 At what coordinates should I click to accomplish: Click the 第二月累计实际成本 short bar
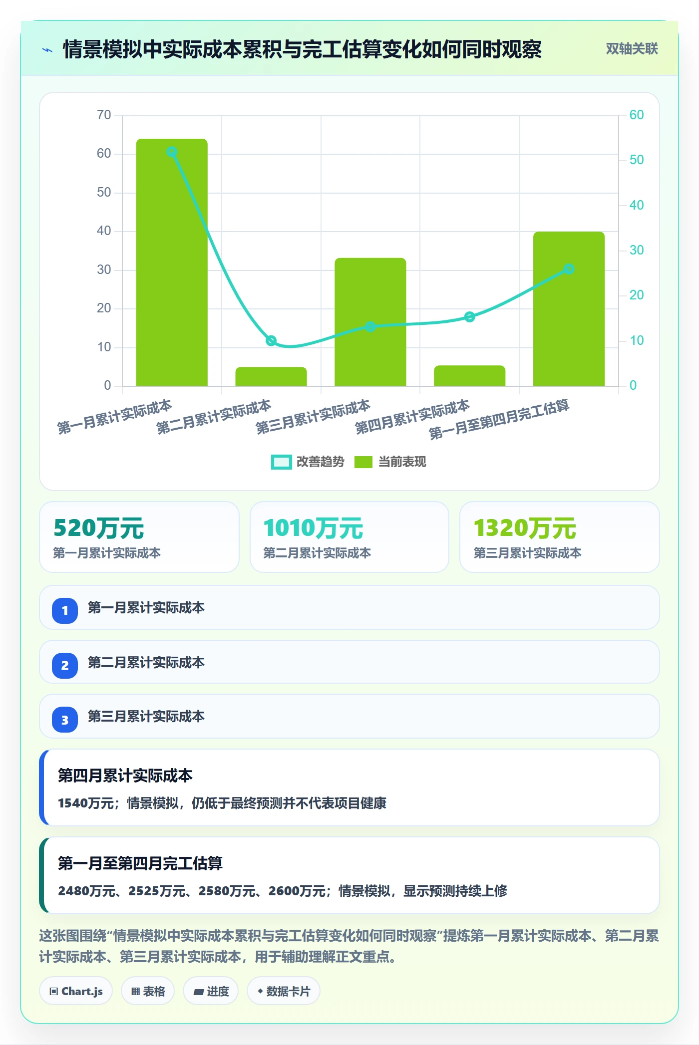[271, 376]
